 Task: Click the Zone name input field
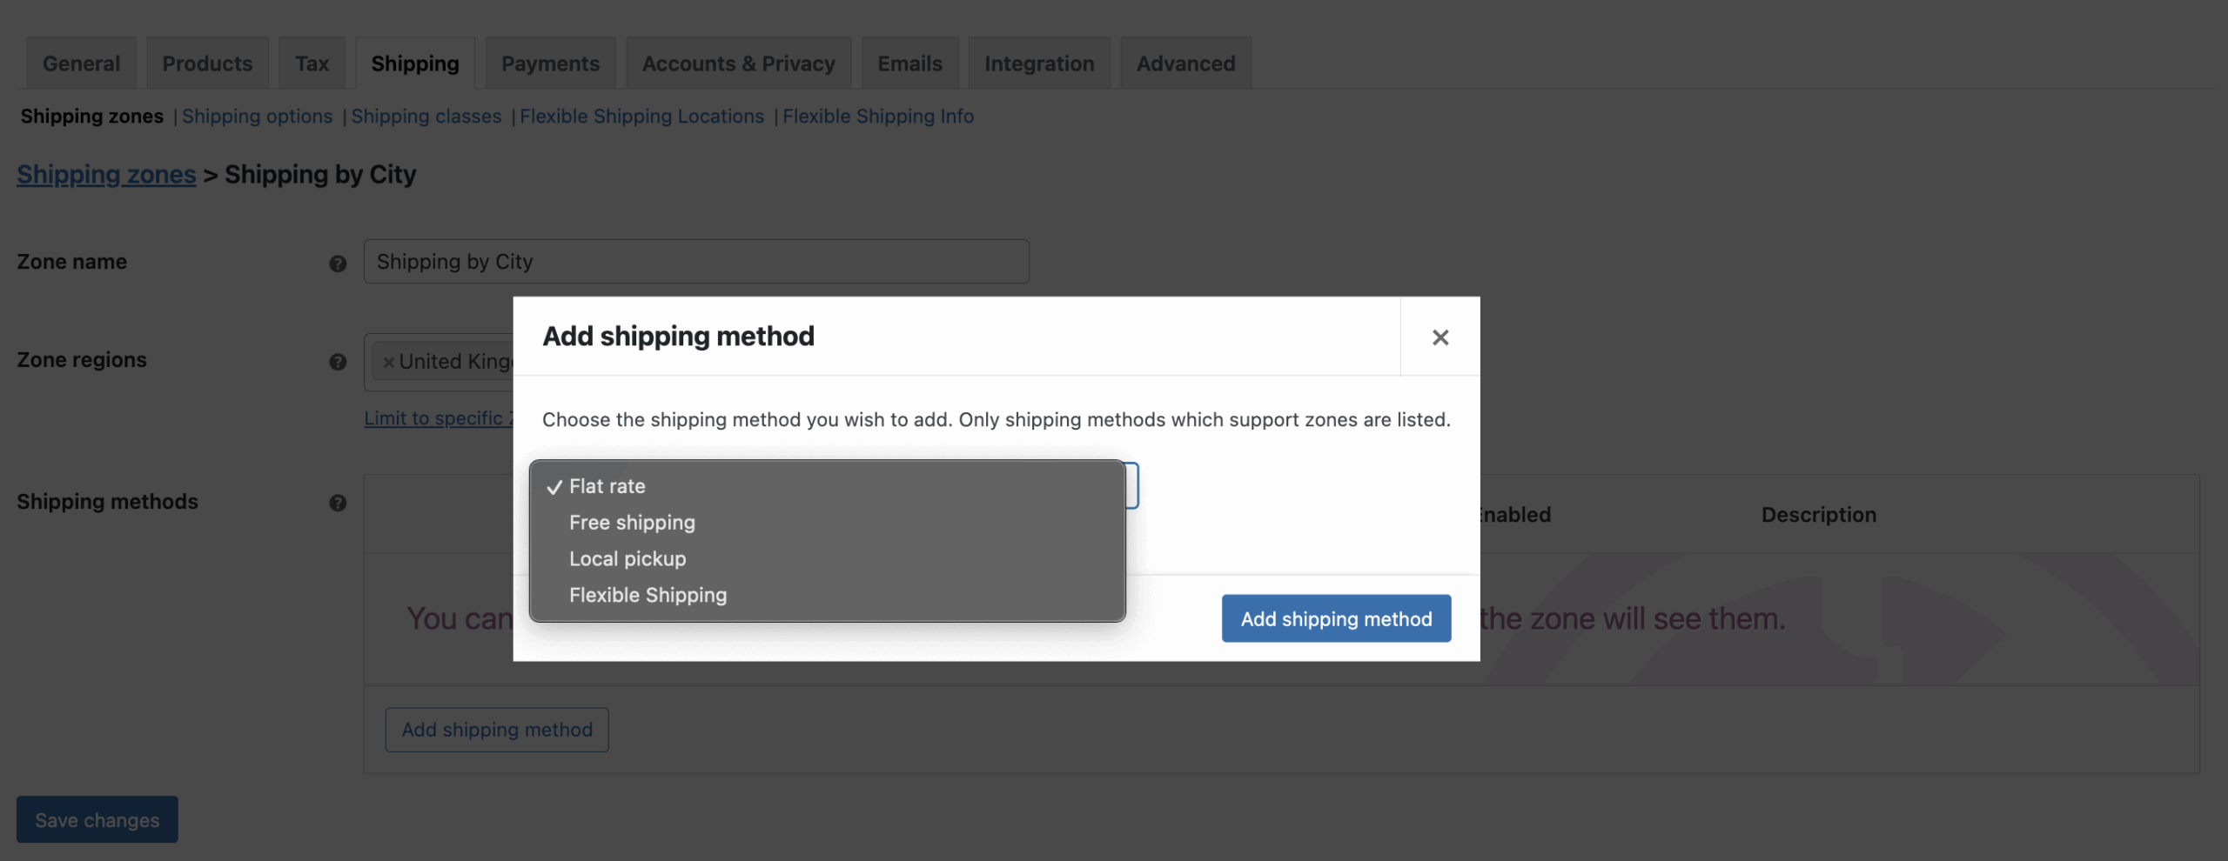696,262
